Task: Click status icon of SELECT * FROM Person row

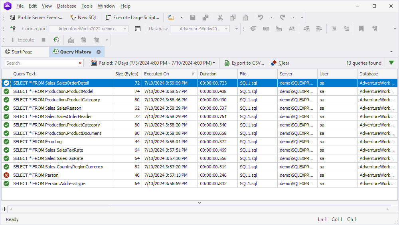Action: coord(6,175)
